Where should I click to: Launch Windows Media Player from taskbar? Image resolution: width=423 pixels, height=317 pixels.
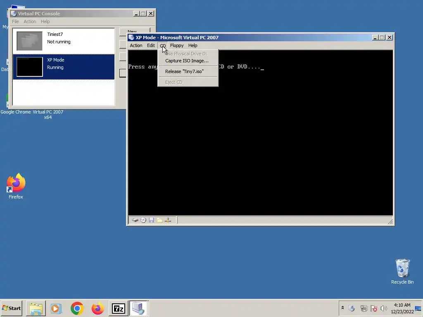56,308
